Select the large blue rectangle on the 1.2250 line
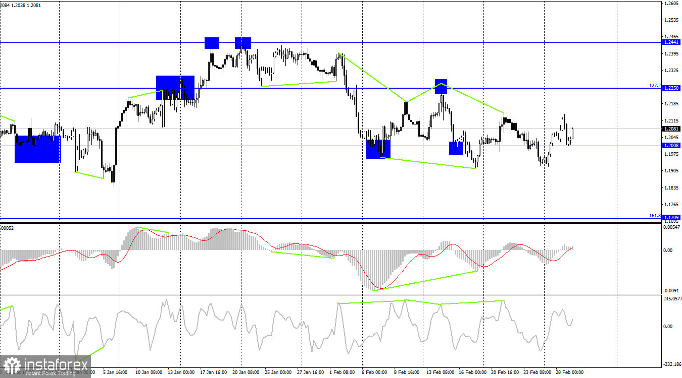The image size is (682, 378). (x=175, y=88)
